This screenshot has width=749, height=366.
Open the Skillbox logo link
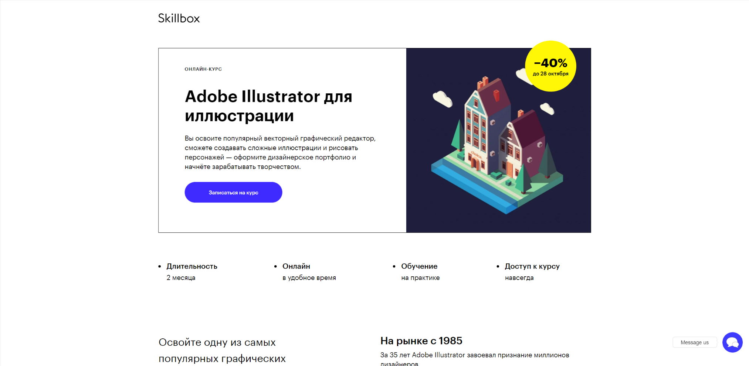pos(179,18)
